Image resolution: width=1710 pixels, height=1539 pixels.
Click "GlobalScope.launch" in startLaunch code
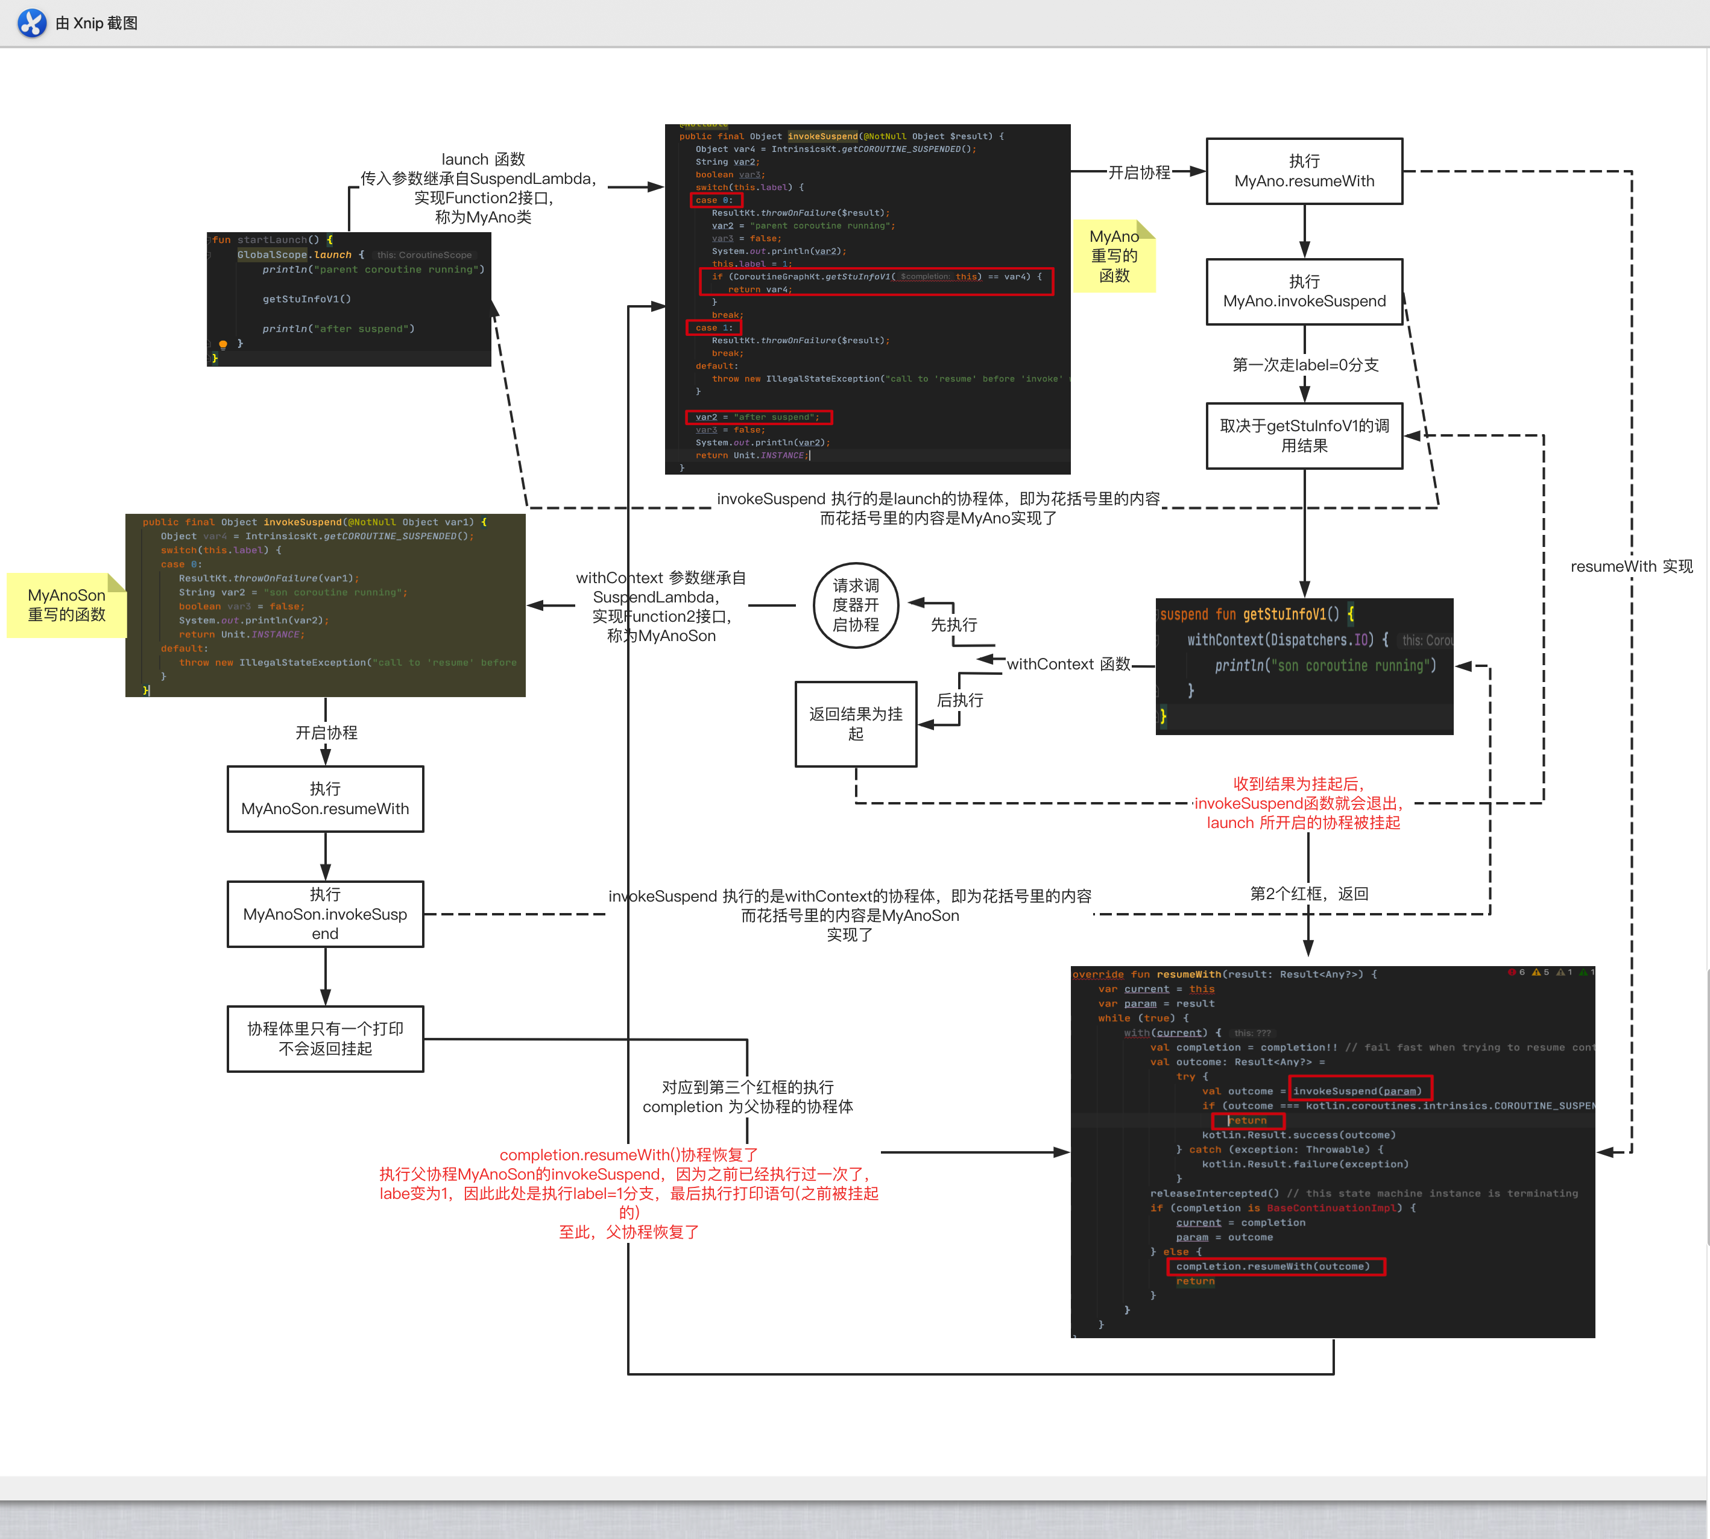294,254
